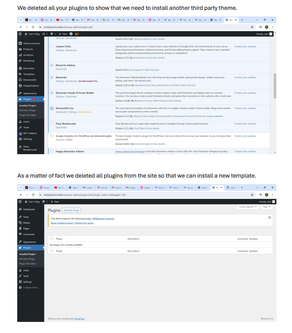Switch to the User's blog browser tab
The height and width of the screenshot is (333, 292).
(x=232, y=187)
